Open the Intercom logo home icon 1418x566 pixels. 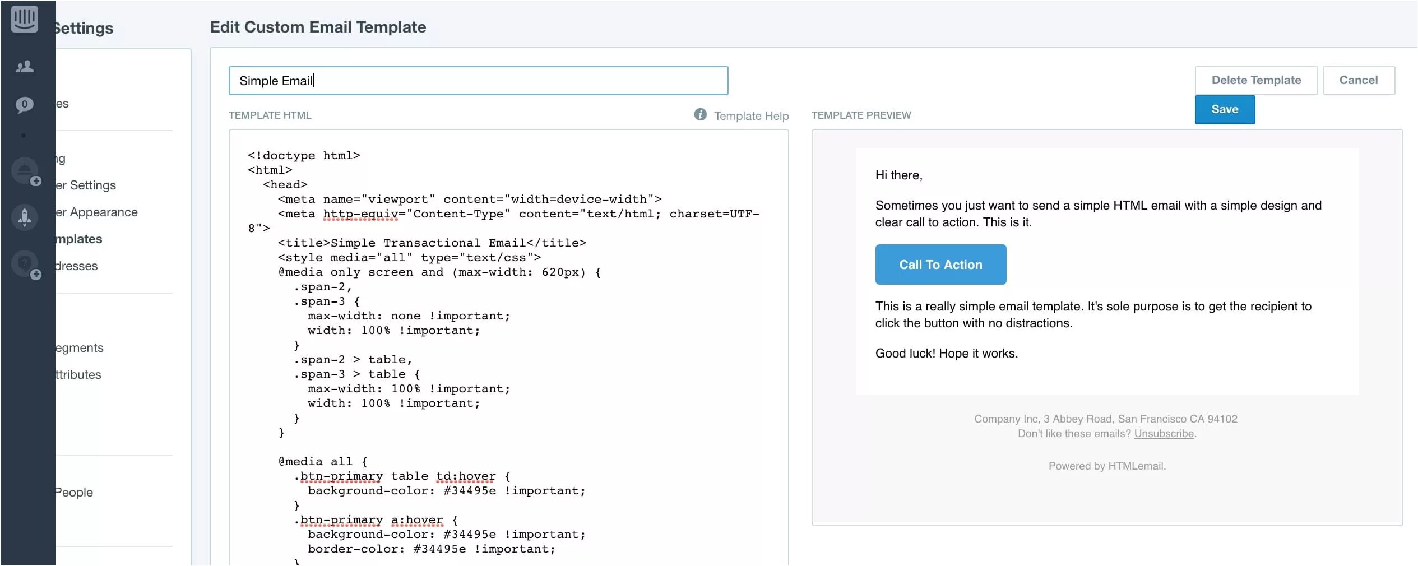25,18
